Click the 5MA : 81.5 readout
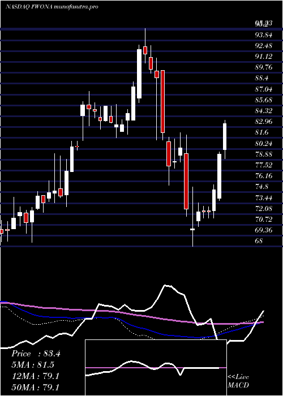The height and width of the screenshot is (396, 283). 33,365
